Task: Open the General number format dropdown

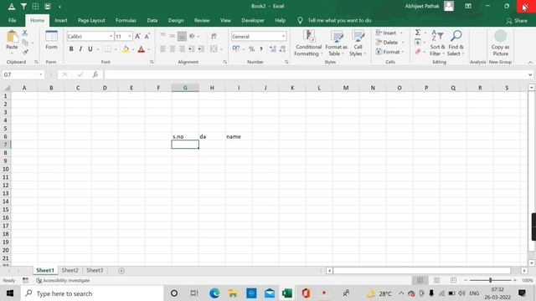Action: tap(283, 36)
